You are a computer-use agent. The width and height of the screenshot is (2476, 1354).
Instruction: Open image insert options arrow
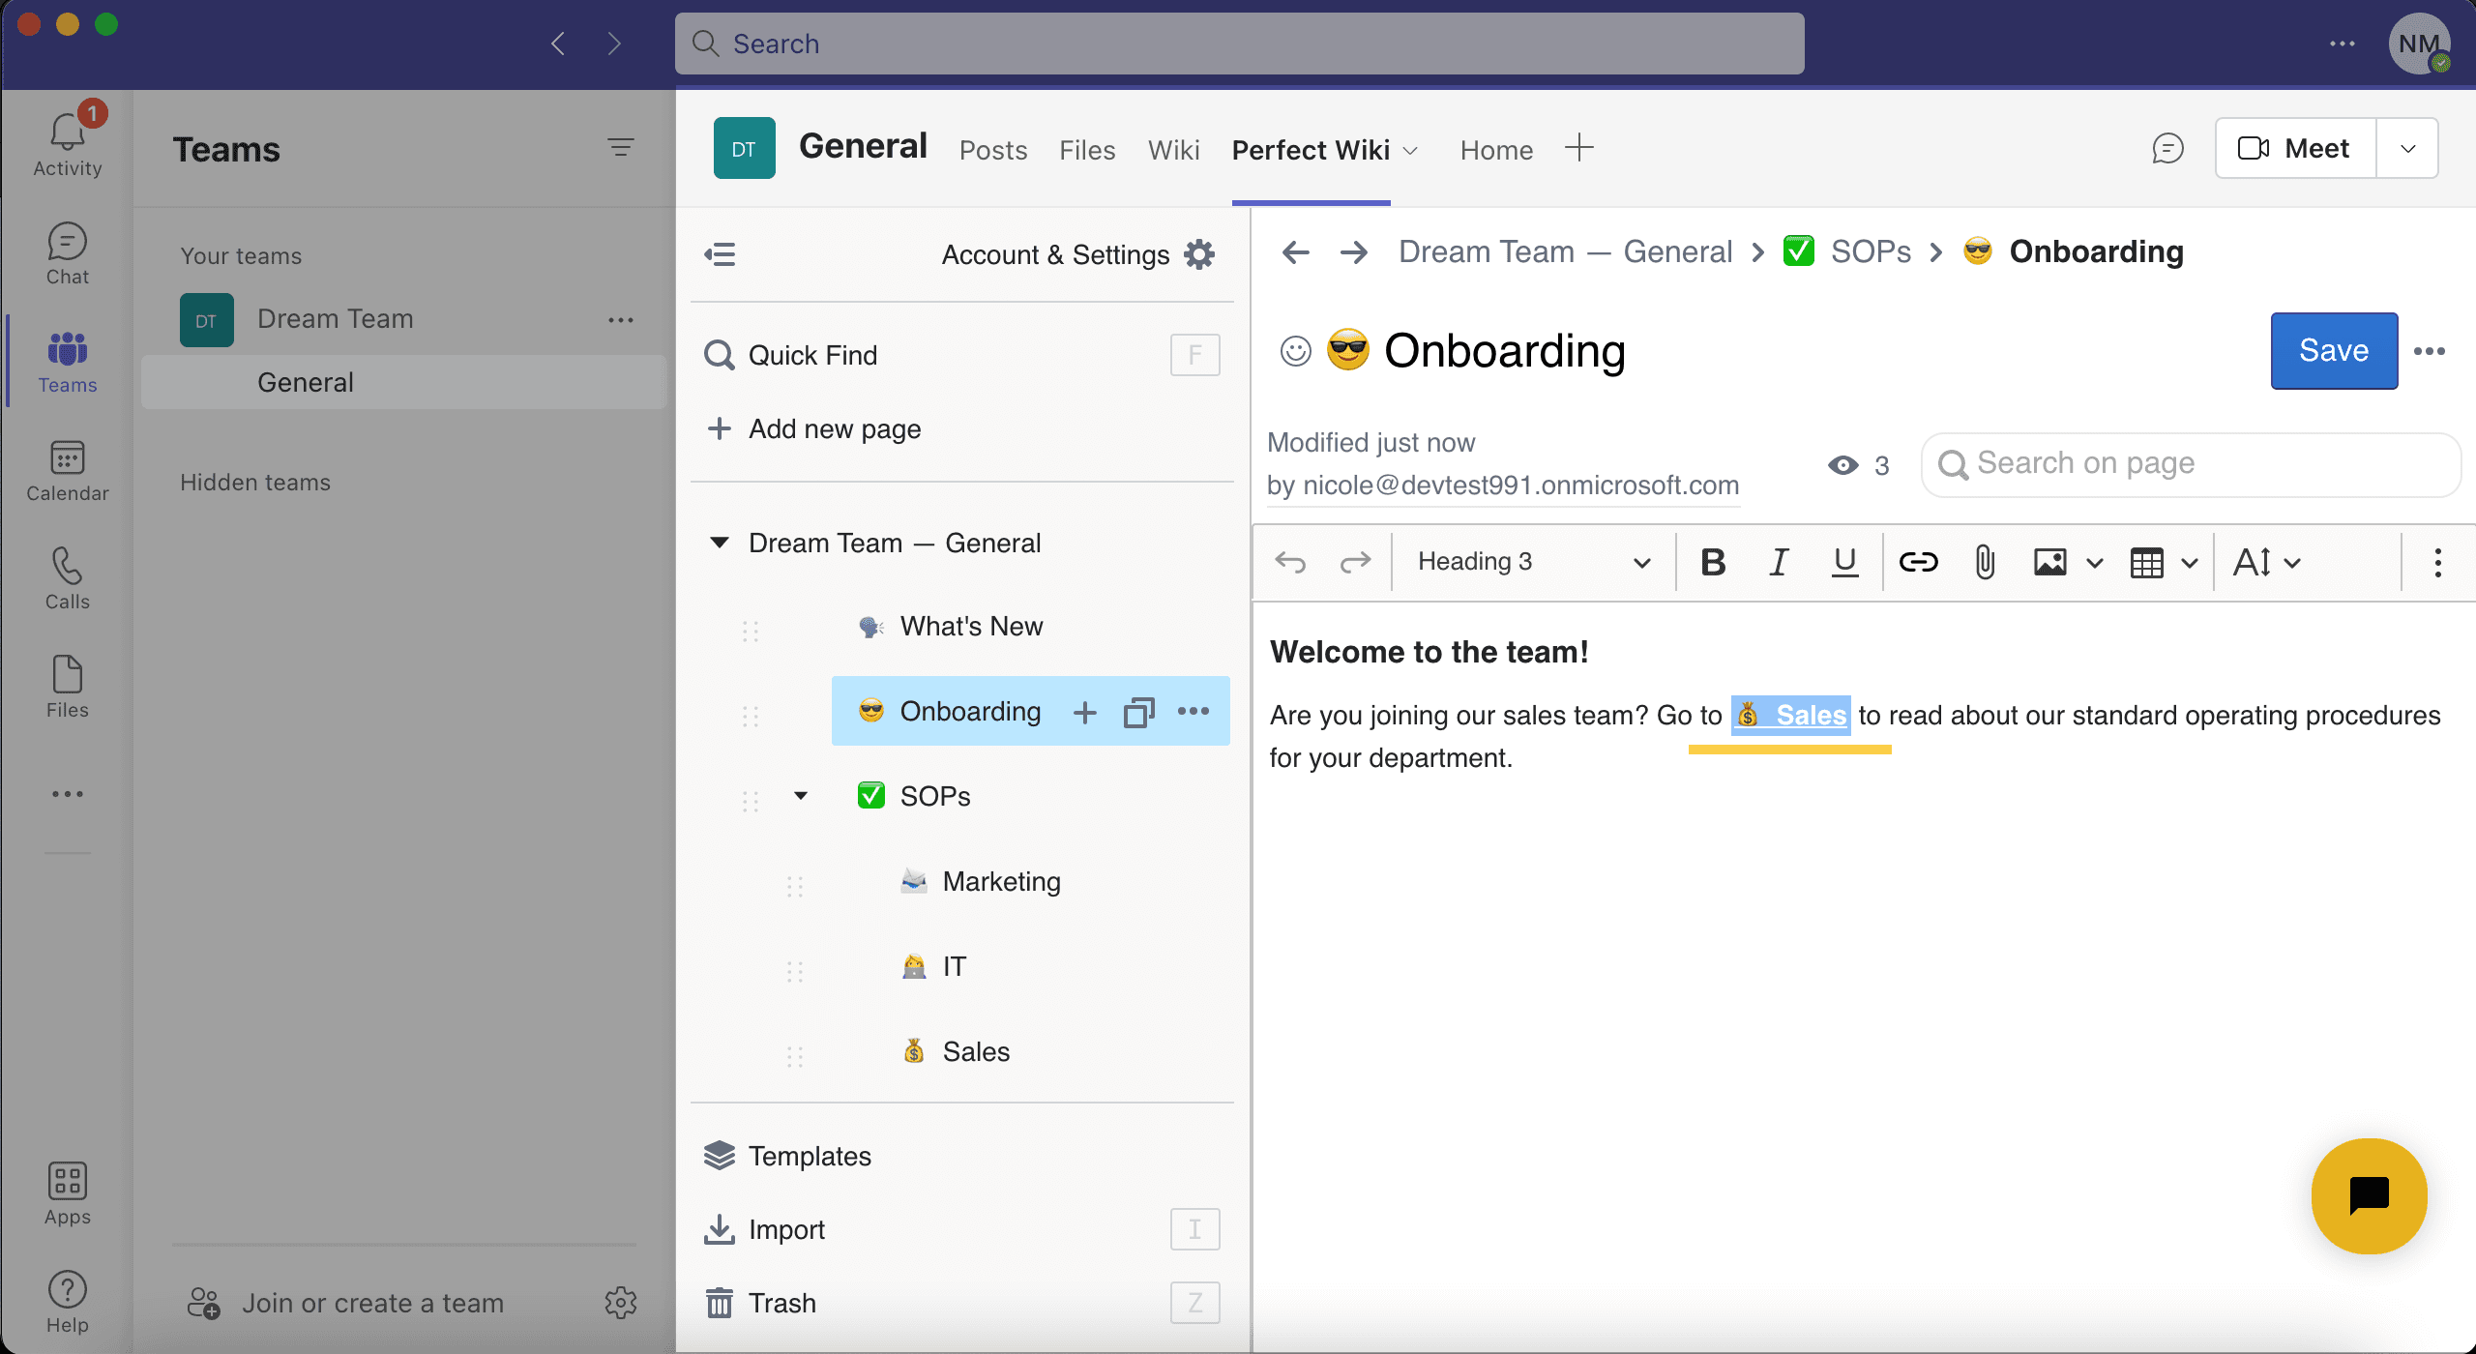pyautogui.click(x=2094, y=563)
